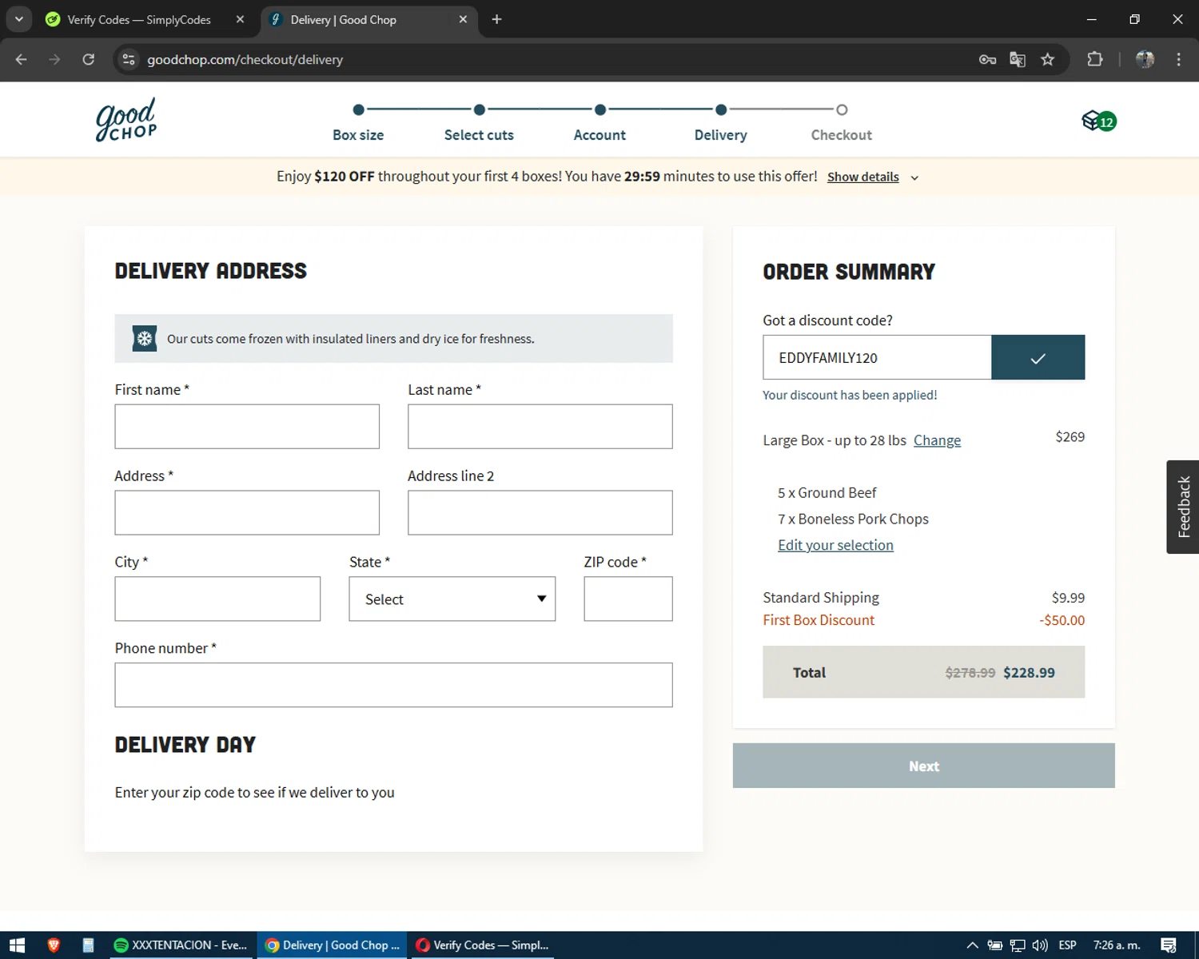Open the network tray icon
Image resolution: width=1199 pixels, height=959 pixels.
coord(1018,945)
